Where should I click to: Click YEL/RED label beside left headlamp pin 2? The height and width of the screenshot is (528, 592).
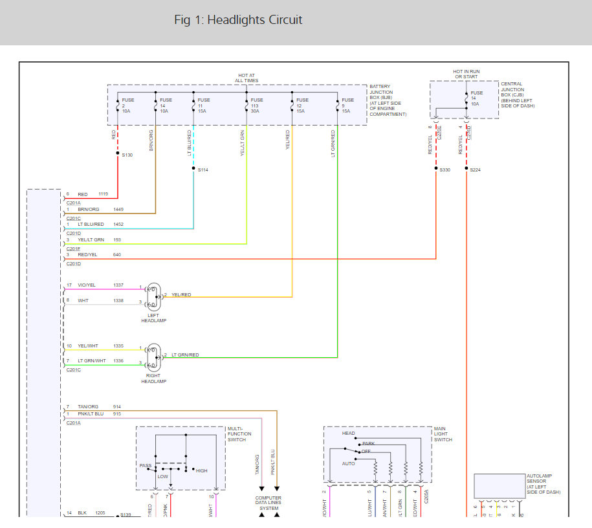pyautogui.click(x=181, y=294)
